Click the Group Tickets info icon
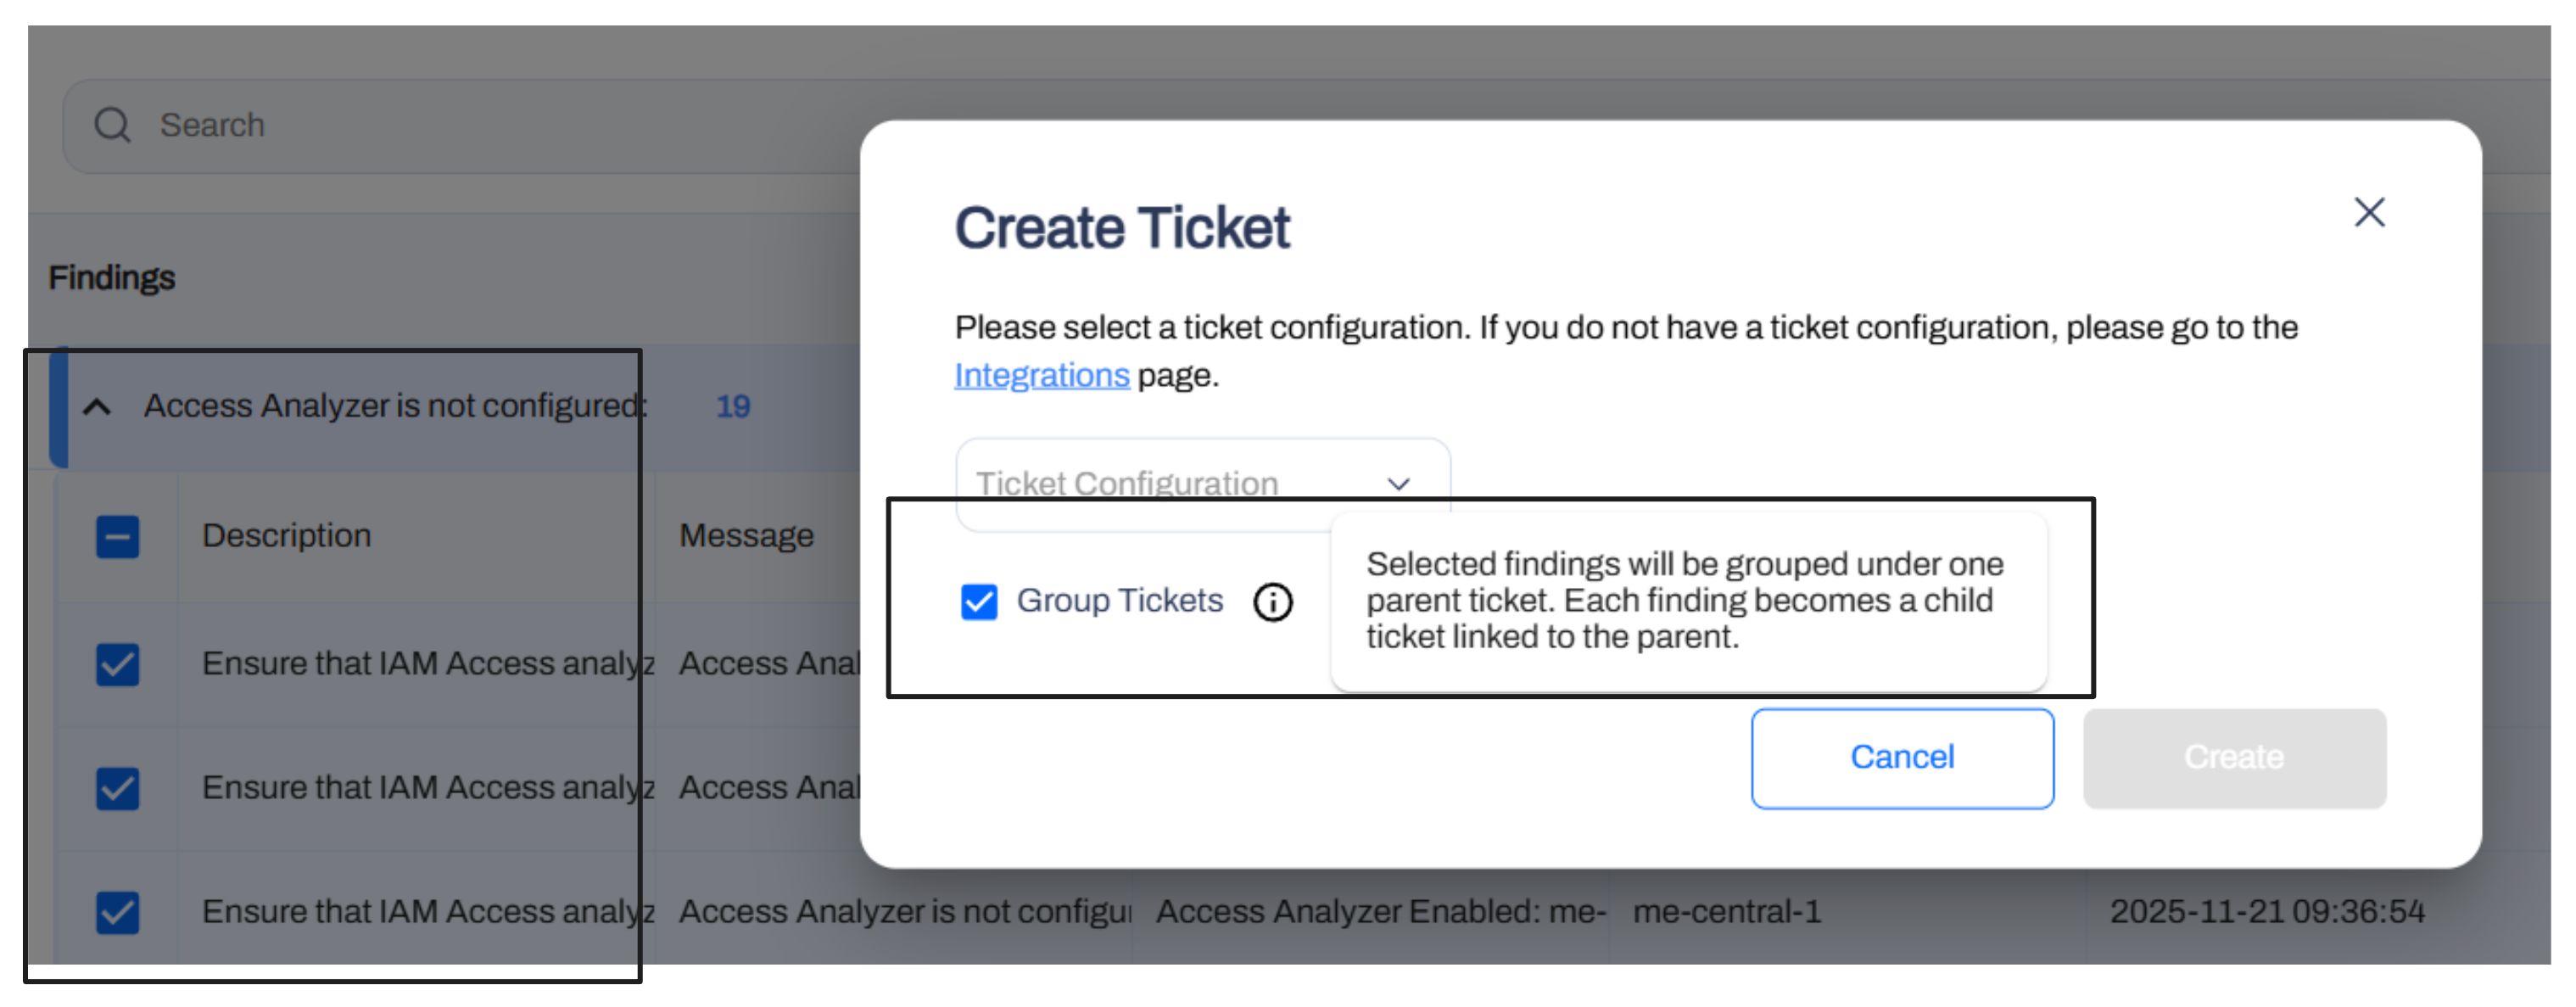 1273,602
